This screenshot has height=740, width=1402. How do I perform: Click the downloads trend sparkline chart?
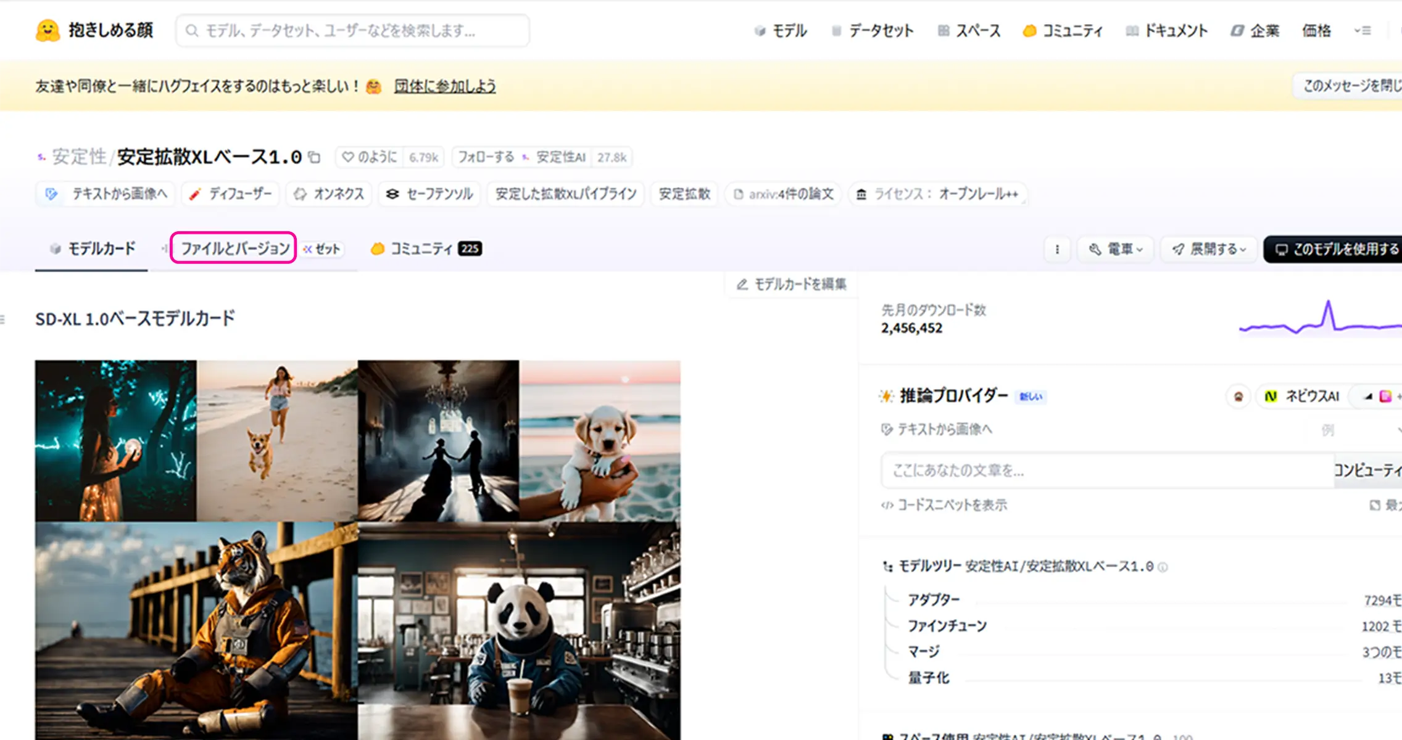click(1320, 318)
